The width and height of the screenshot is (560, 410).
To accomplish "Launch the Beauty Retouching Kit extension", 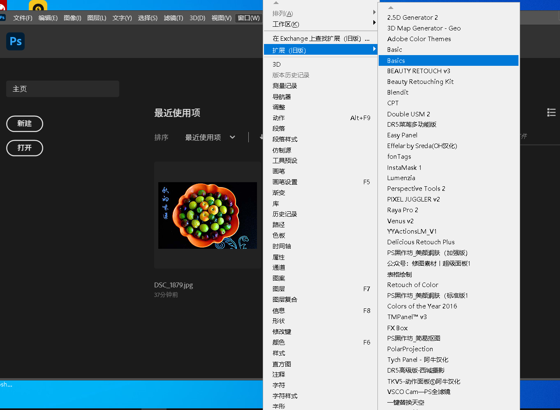I will coord(420,81).
